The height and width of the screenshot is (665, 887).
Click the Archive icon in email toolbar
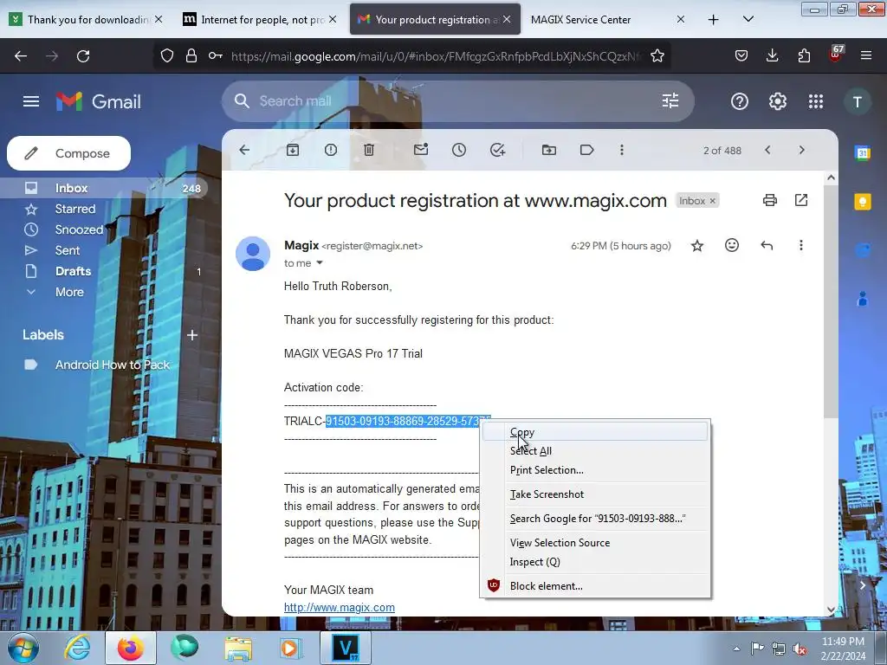(293, 150)
